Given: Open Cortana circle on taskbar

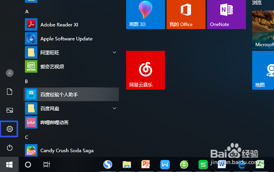Looking at the screenshot, I should pyautogui.click(x=28, y=165).
